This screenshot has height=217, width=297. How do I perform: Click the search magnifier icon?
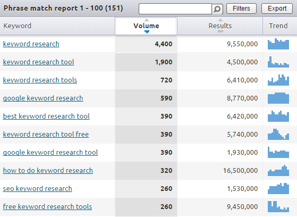point(217,9)
